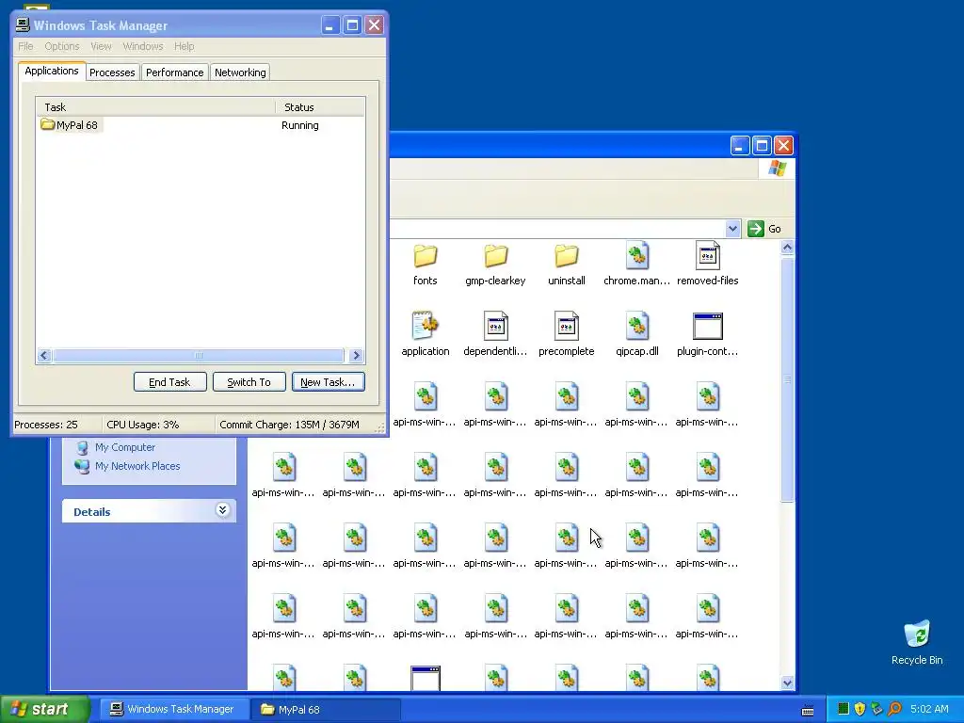Click the MyPal 68 folder icon in task list

(47, 125)
